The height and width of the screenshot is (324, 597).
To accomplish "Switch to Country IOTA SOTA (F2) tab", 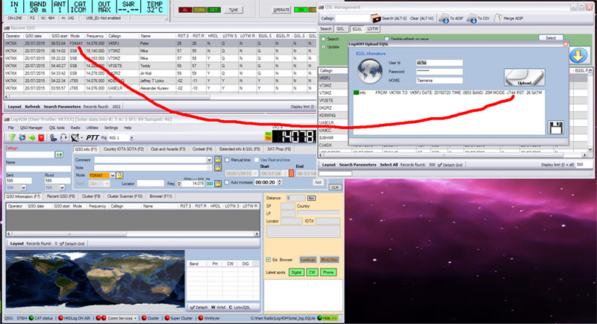I will [x=124, y=149].
